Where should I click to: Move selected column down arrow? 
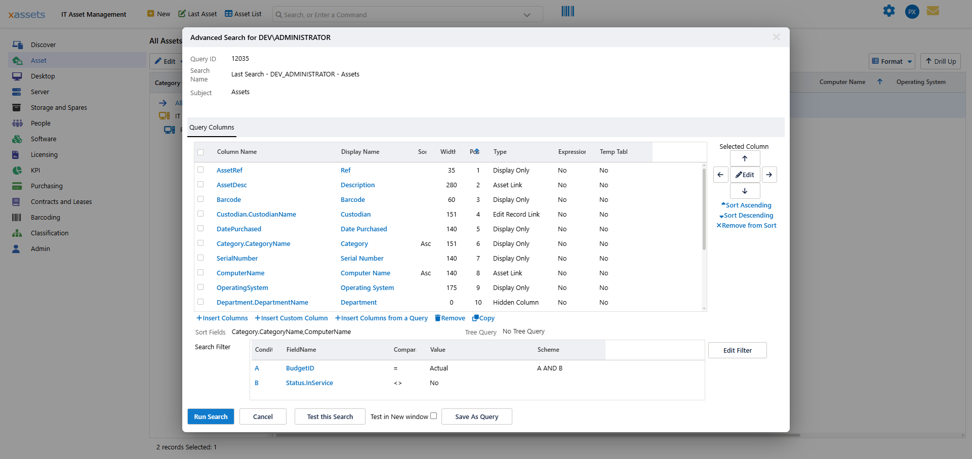(745, 191)
